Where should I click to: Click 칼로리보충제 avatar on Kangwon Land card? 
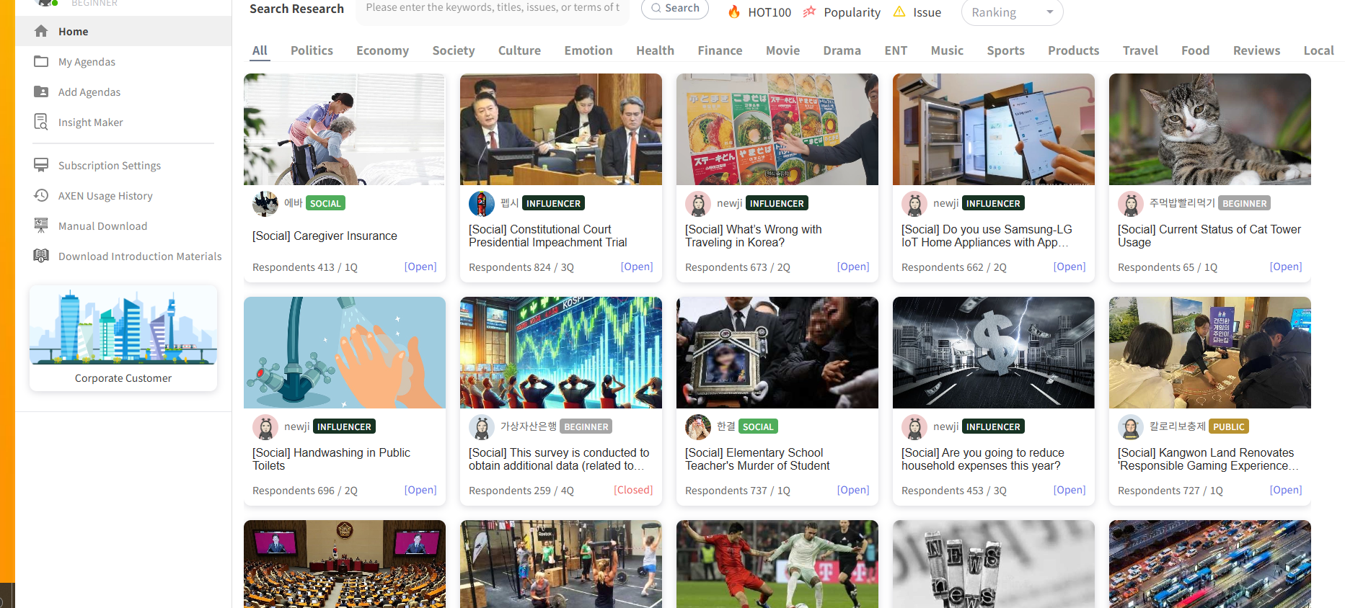point(1131,427)
